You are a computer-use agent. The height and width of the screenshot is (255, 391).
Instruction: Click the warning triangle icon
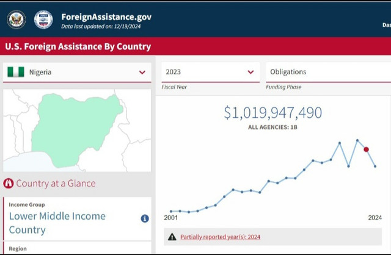pyautogui.click(x=172, y=237)
